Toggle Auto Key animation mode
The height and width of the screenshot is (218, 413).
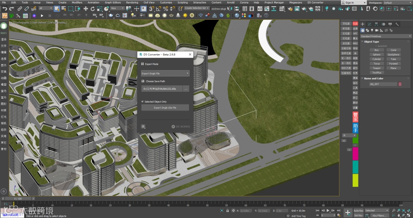tap(358, 210)
